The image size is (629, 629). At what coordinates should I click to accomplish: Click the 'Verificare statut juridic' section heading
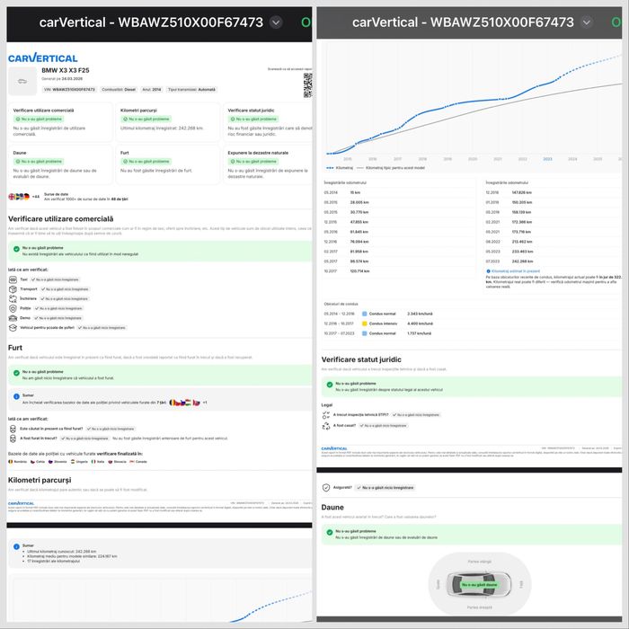tap(361, 359)
